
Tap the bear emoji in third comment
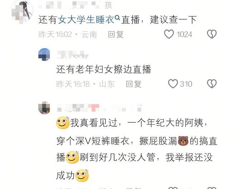click(183, 141)
